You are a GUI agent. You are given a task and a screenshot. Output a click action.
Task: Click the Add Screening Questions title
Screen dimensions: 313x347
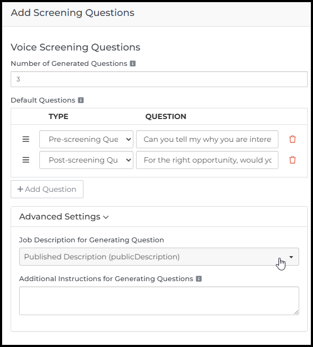(x=73, y=13)
